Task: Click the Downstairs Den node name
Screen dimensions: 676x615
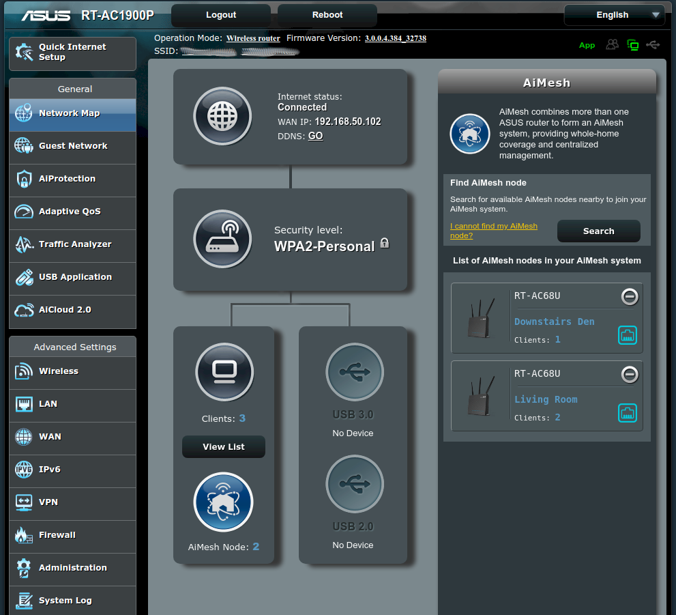Action: pos(554,321)
